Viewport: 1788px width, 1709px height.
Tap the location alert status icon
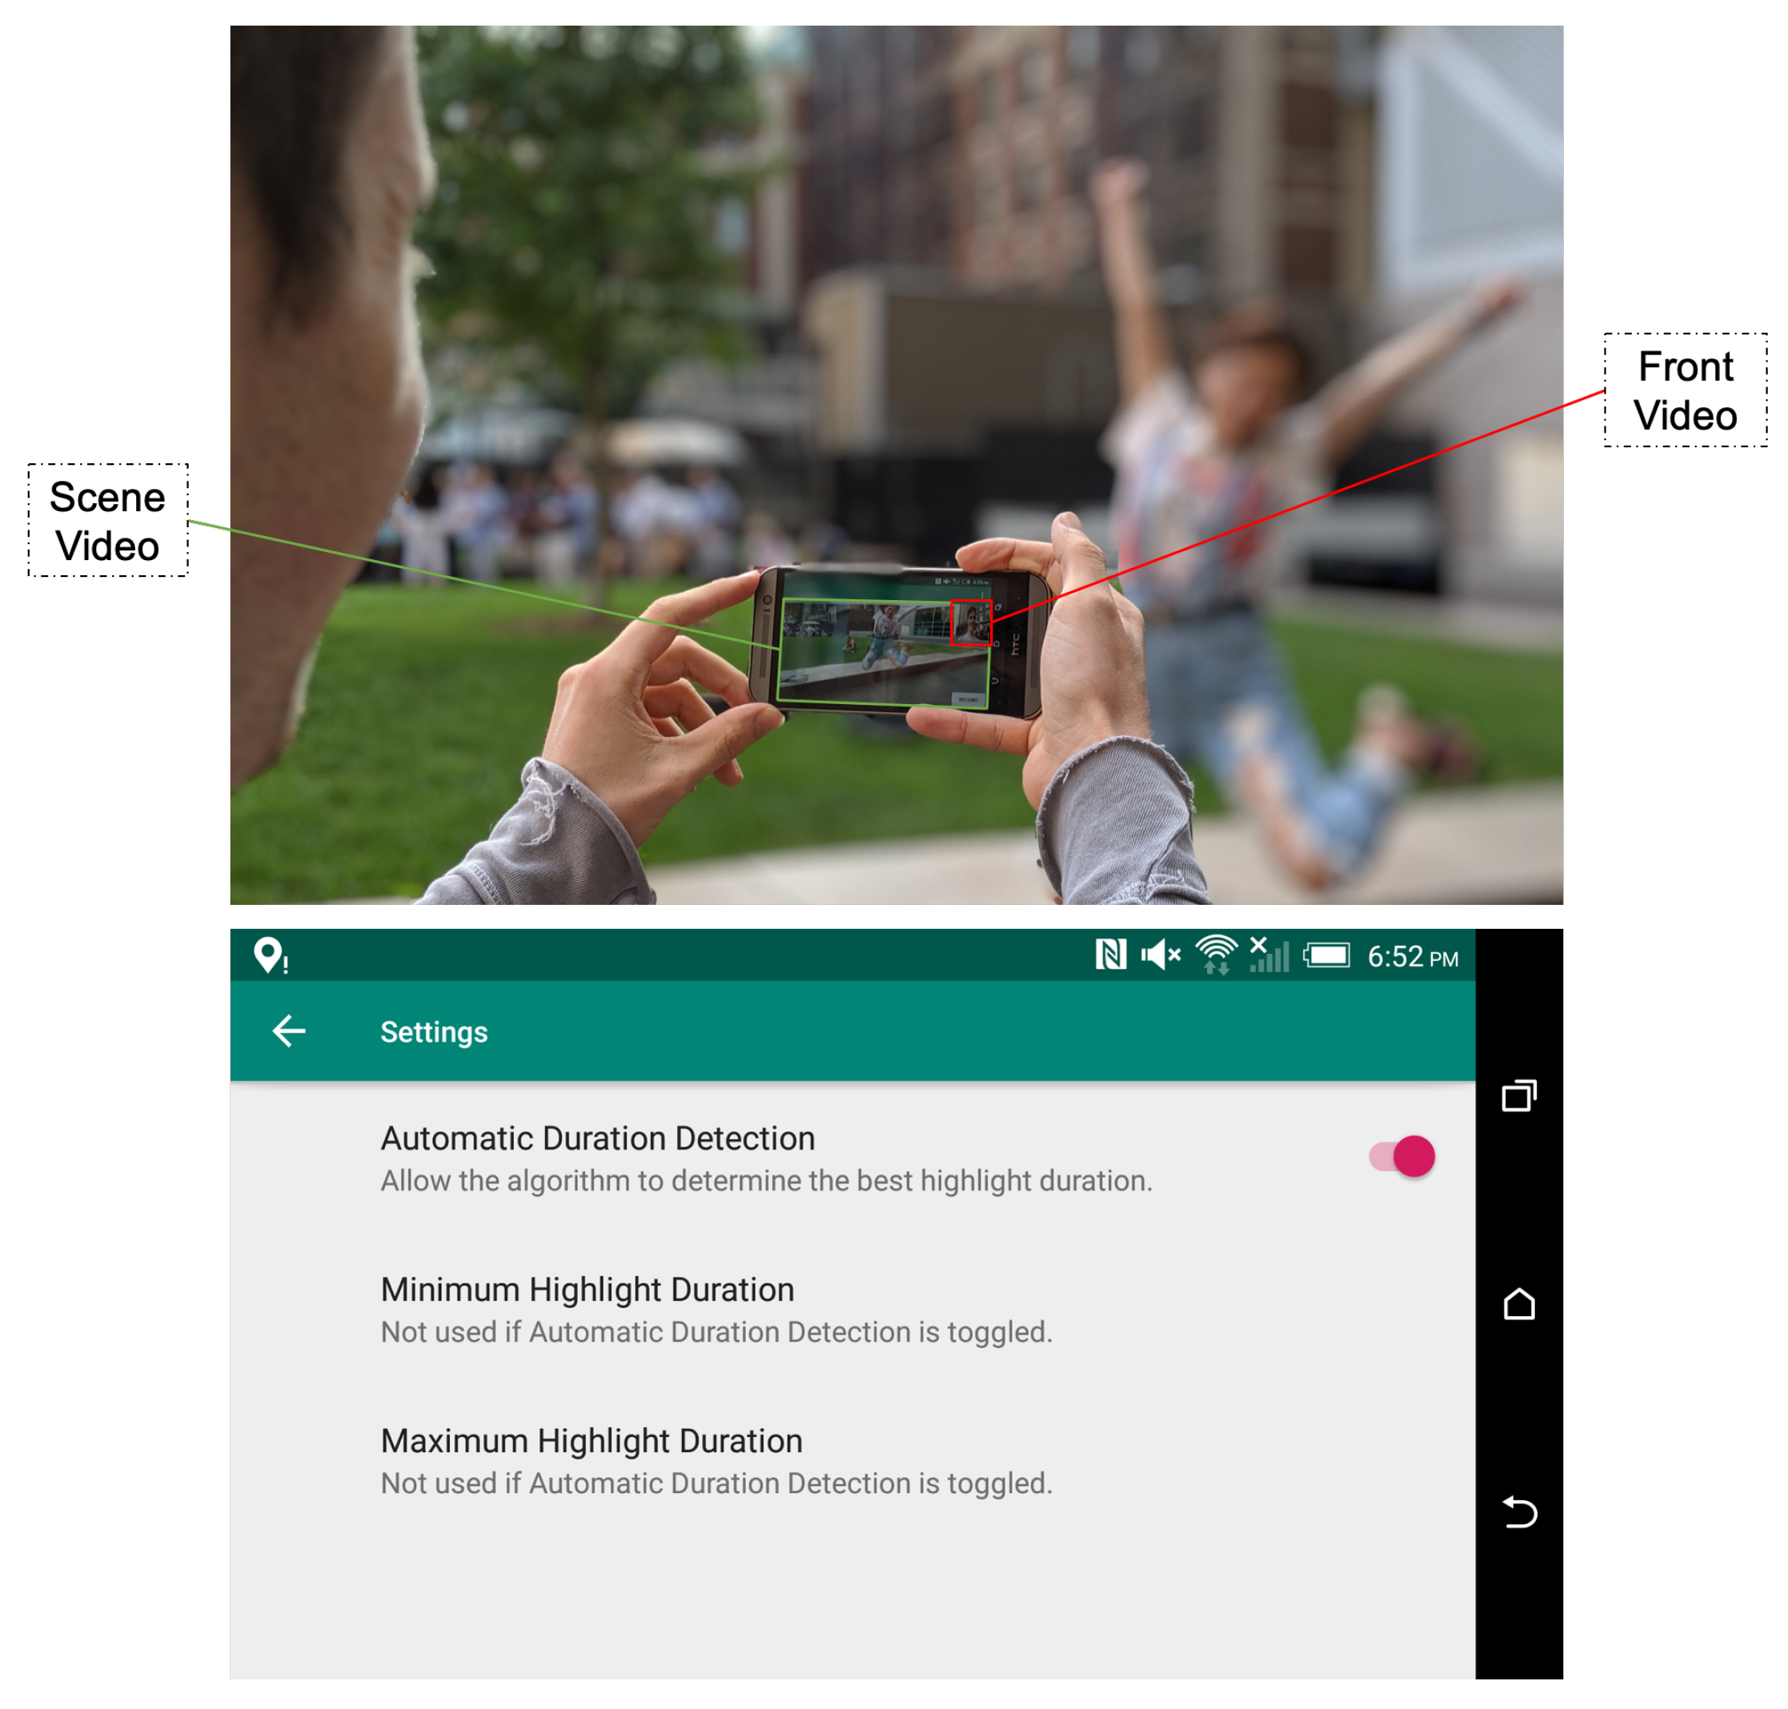(270, 955)
